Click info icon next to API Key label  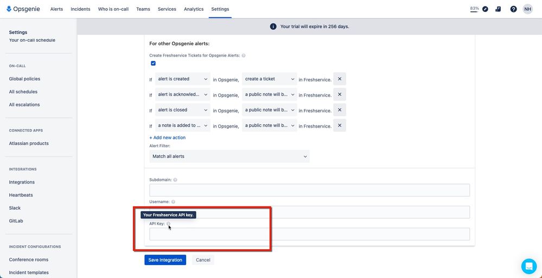(169, 224)
